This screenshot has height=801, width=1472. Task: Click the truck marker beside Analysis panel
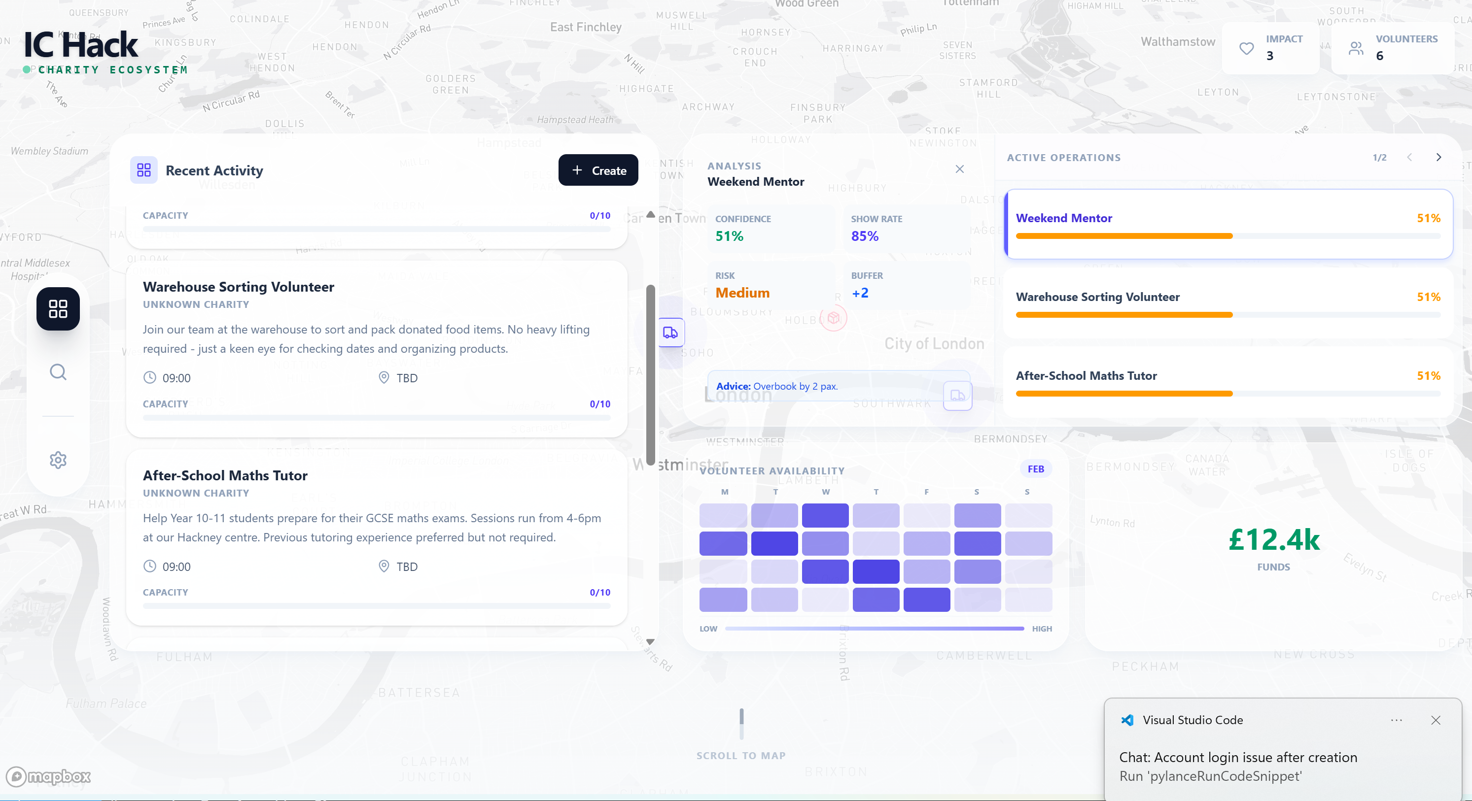tap(670, 333)
